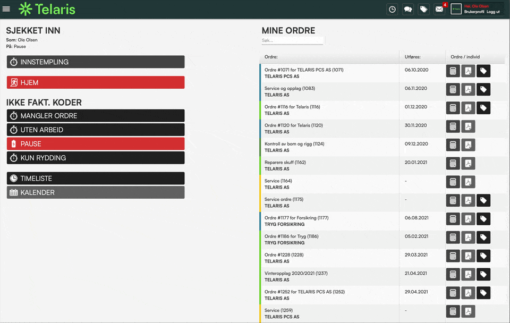Click tag icon for Ordre #1071

click(483, 71)
